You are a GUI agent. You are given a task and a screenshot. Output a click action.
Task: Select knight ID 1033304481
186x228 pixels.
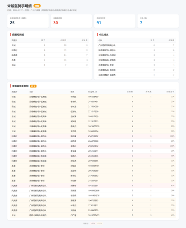(94, 166)
